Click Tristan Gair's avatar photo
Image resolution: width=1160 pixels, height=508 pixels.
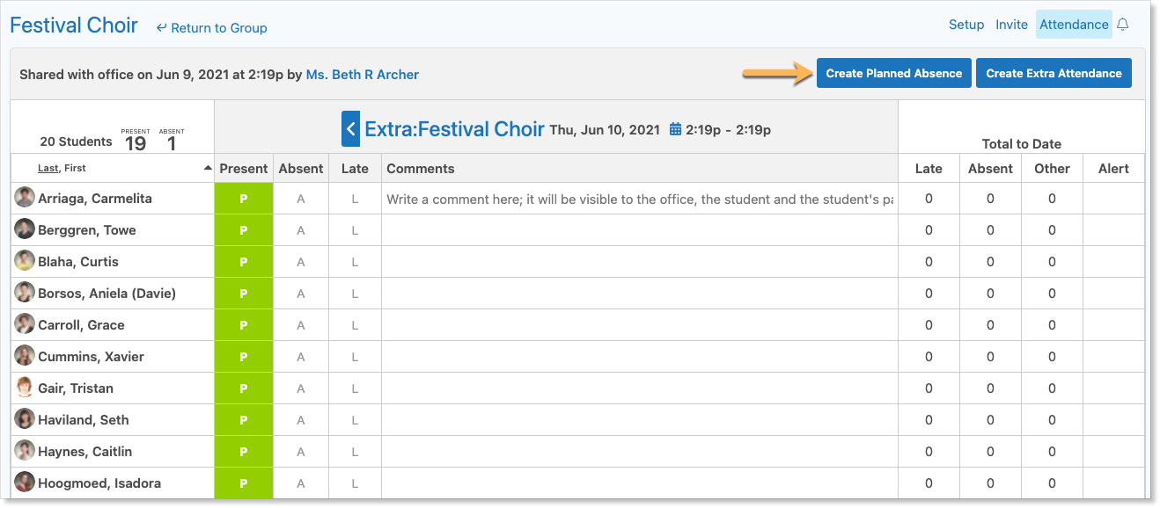pyautogui.click(x=25, y=388)
